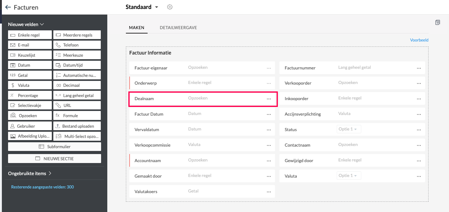Image resolution: width=449 pixels, height=212 pixels.
Task: Open options menu for Factuur Datum
Action: [x=269, y=114]
